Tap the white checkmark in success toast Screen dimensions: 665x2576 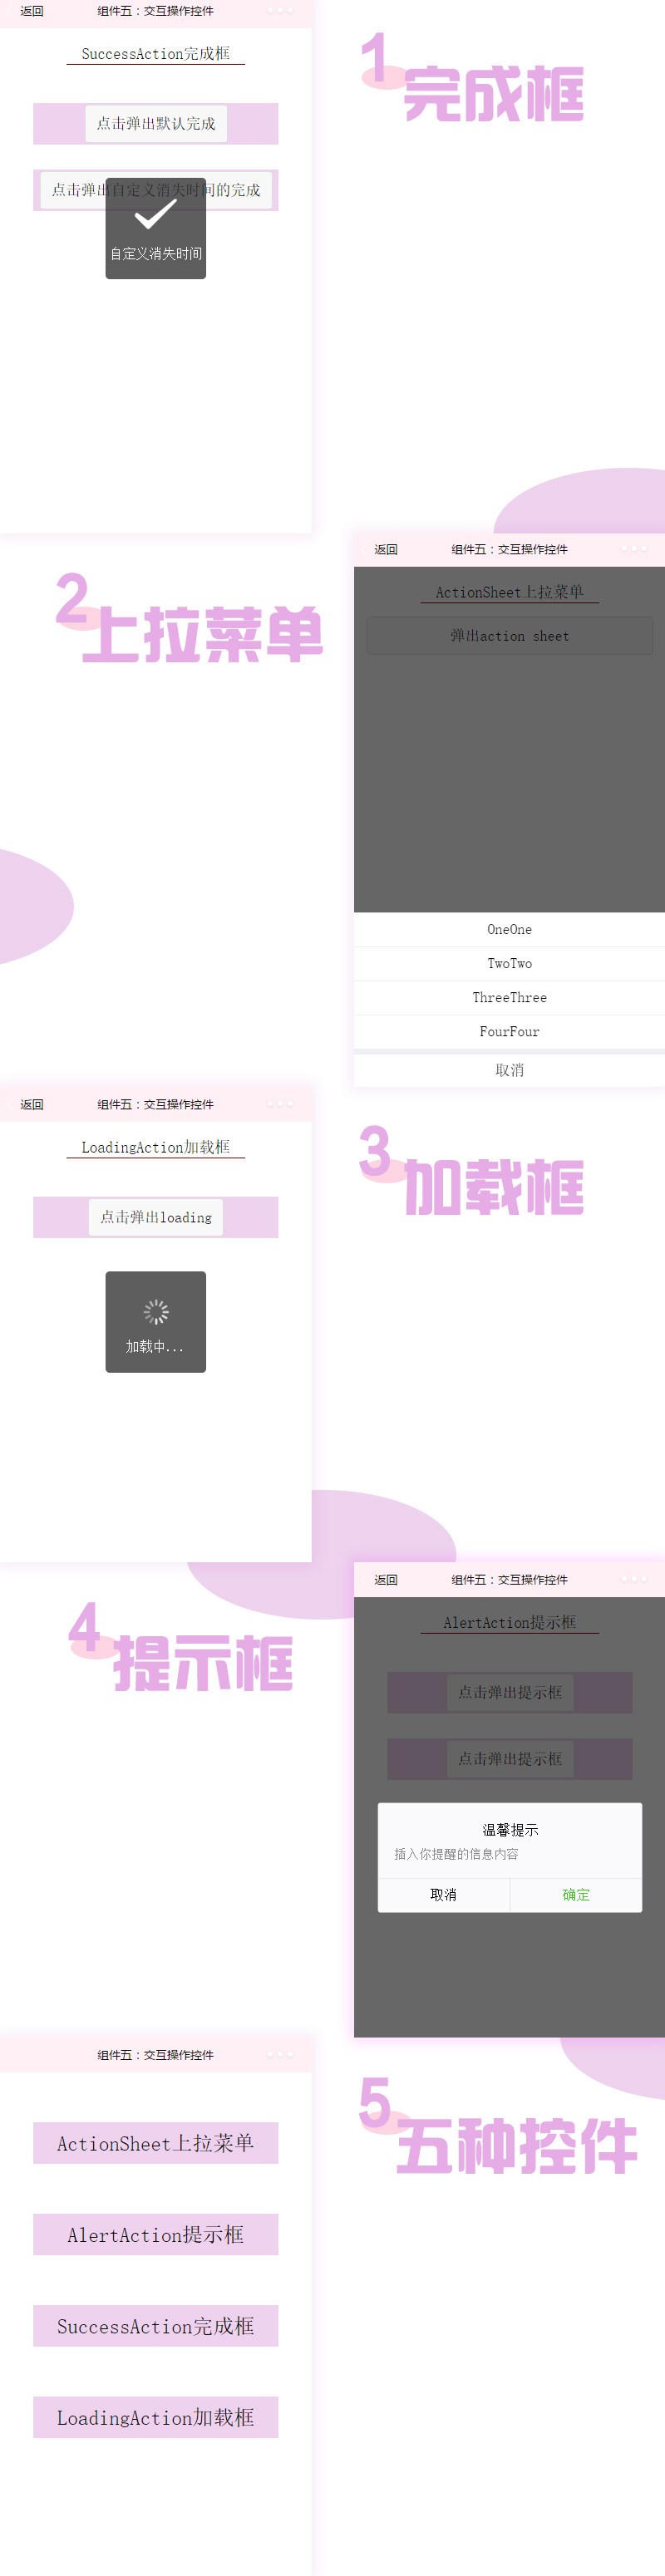pos(156,214)
